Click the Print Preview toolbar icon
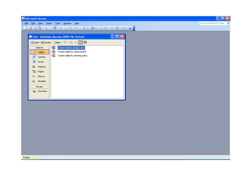Screen dimensions: 240x180 click(50, 28)
